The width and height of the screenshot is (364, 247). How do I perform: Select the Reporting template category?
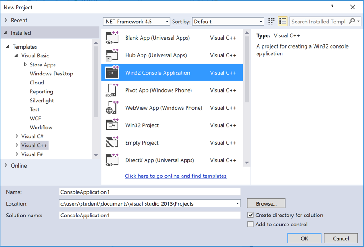tap(41, 92)
